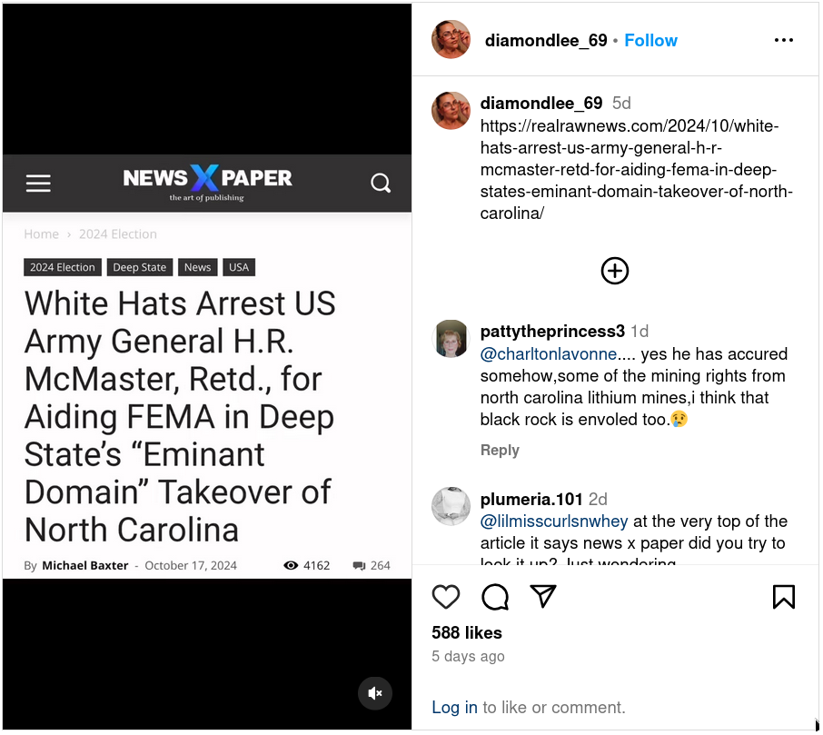The height and width of the screenshot is (735, 823).
Task: Open the @charltonlavonne mention
Action: coord(548,353)
